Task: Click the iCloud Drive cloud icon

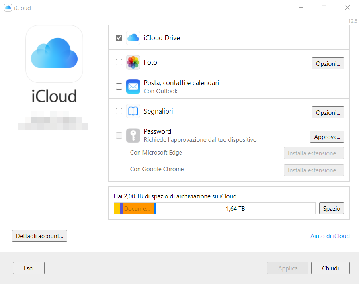Action: coord(133,38)
